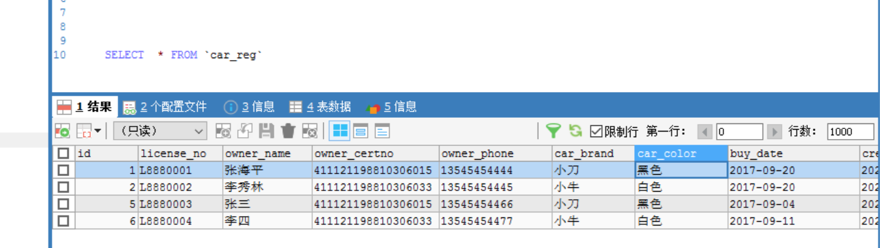The height and width of the screenshot is (248, 880).
Task: Click the id column header
Action: pos(107,153)
